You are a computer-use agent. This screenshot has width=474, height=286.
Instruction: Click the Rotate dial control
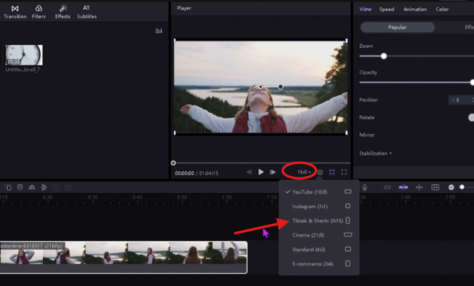[471, 117]
